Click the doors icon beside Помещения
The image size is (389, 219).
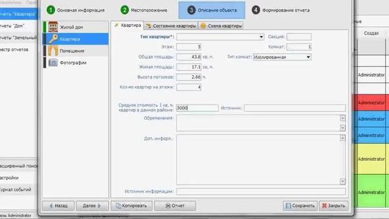tap(53, 51)
